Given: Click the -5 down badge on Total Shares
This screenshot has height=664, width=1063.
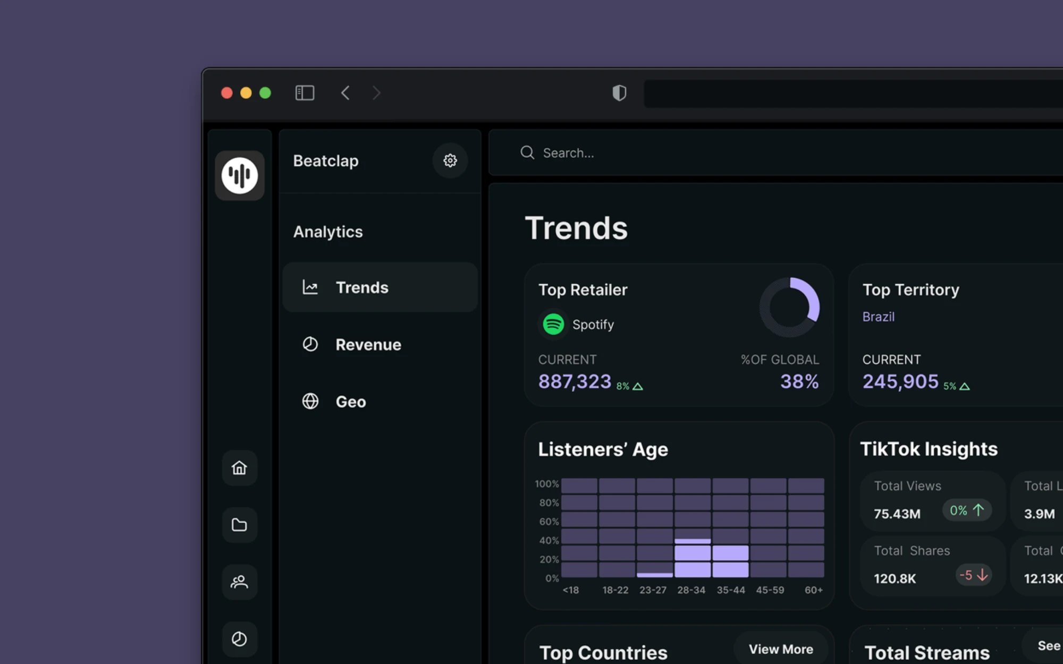Looking at the screenshot, I should (974, 575).
